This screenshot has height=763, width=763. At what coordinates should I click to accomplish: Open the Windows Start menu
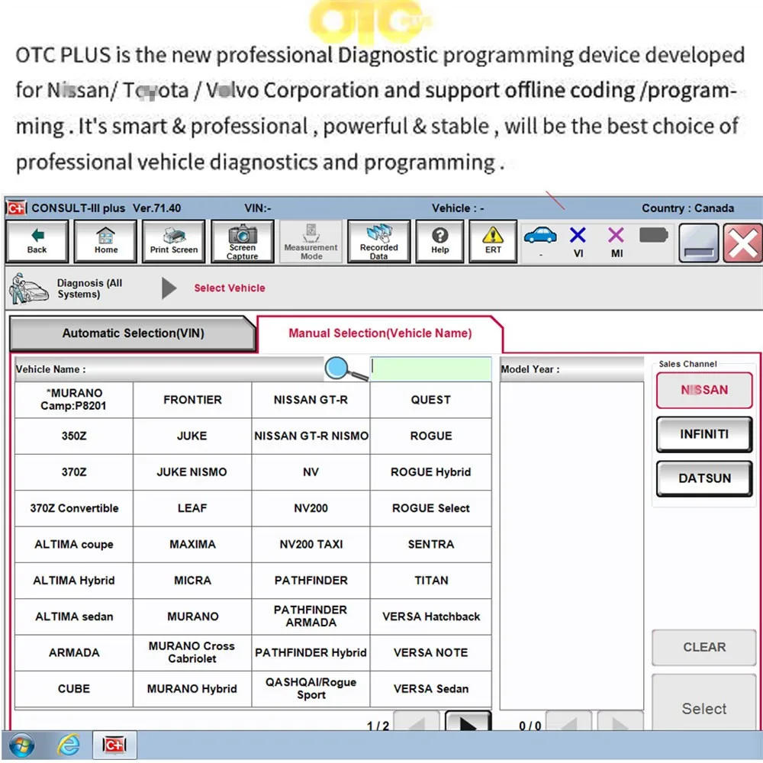(x=21, y=745)
